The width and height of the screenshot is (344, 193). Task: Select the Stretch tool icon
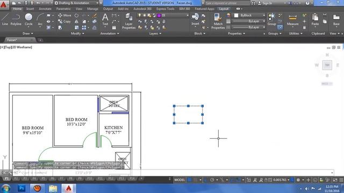tap(60, 27)
